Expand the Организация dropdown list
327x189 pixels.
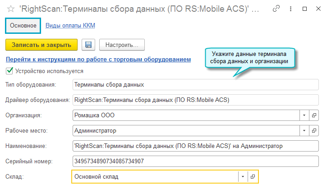point(304,115)
